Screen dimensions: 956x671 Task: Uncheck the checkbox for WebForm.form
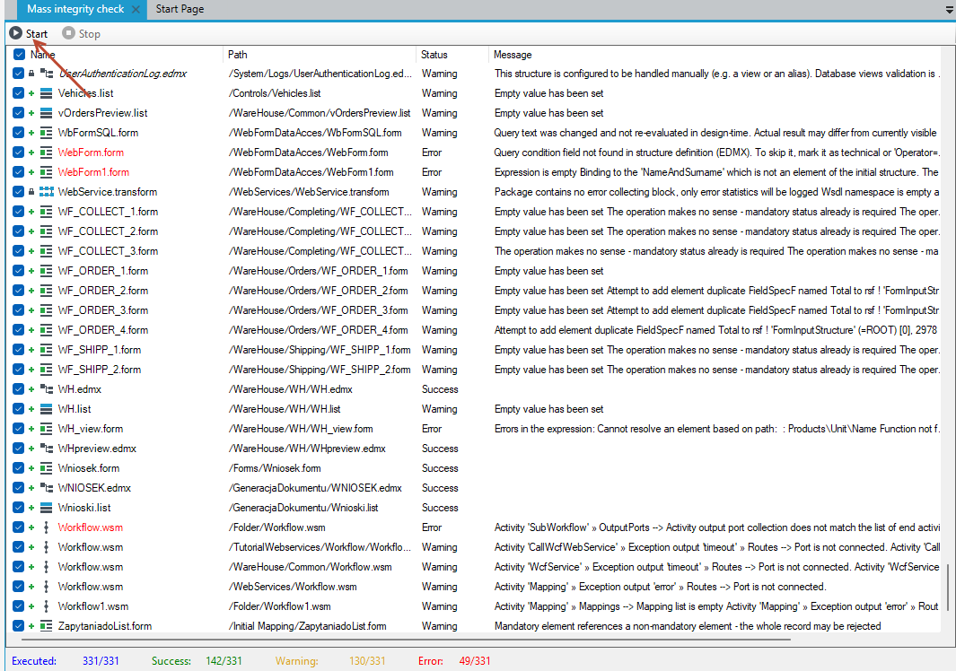pyautogui.click(x=18, y=152)
